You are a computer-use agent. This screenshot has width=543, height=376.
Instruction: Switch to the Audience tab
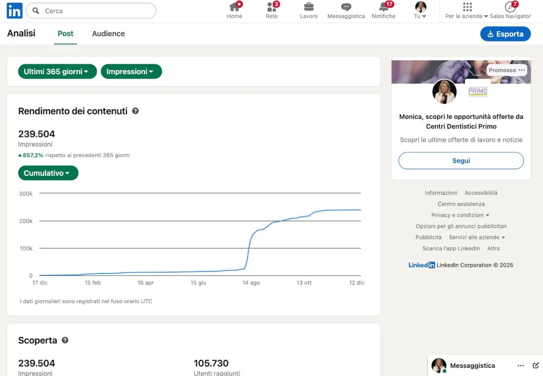pos(108,33)
